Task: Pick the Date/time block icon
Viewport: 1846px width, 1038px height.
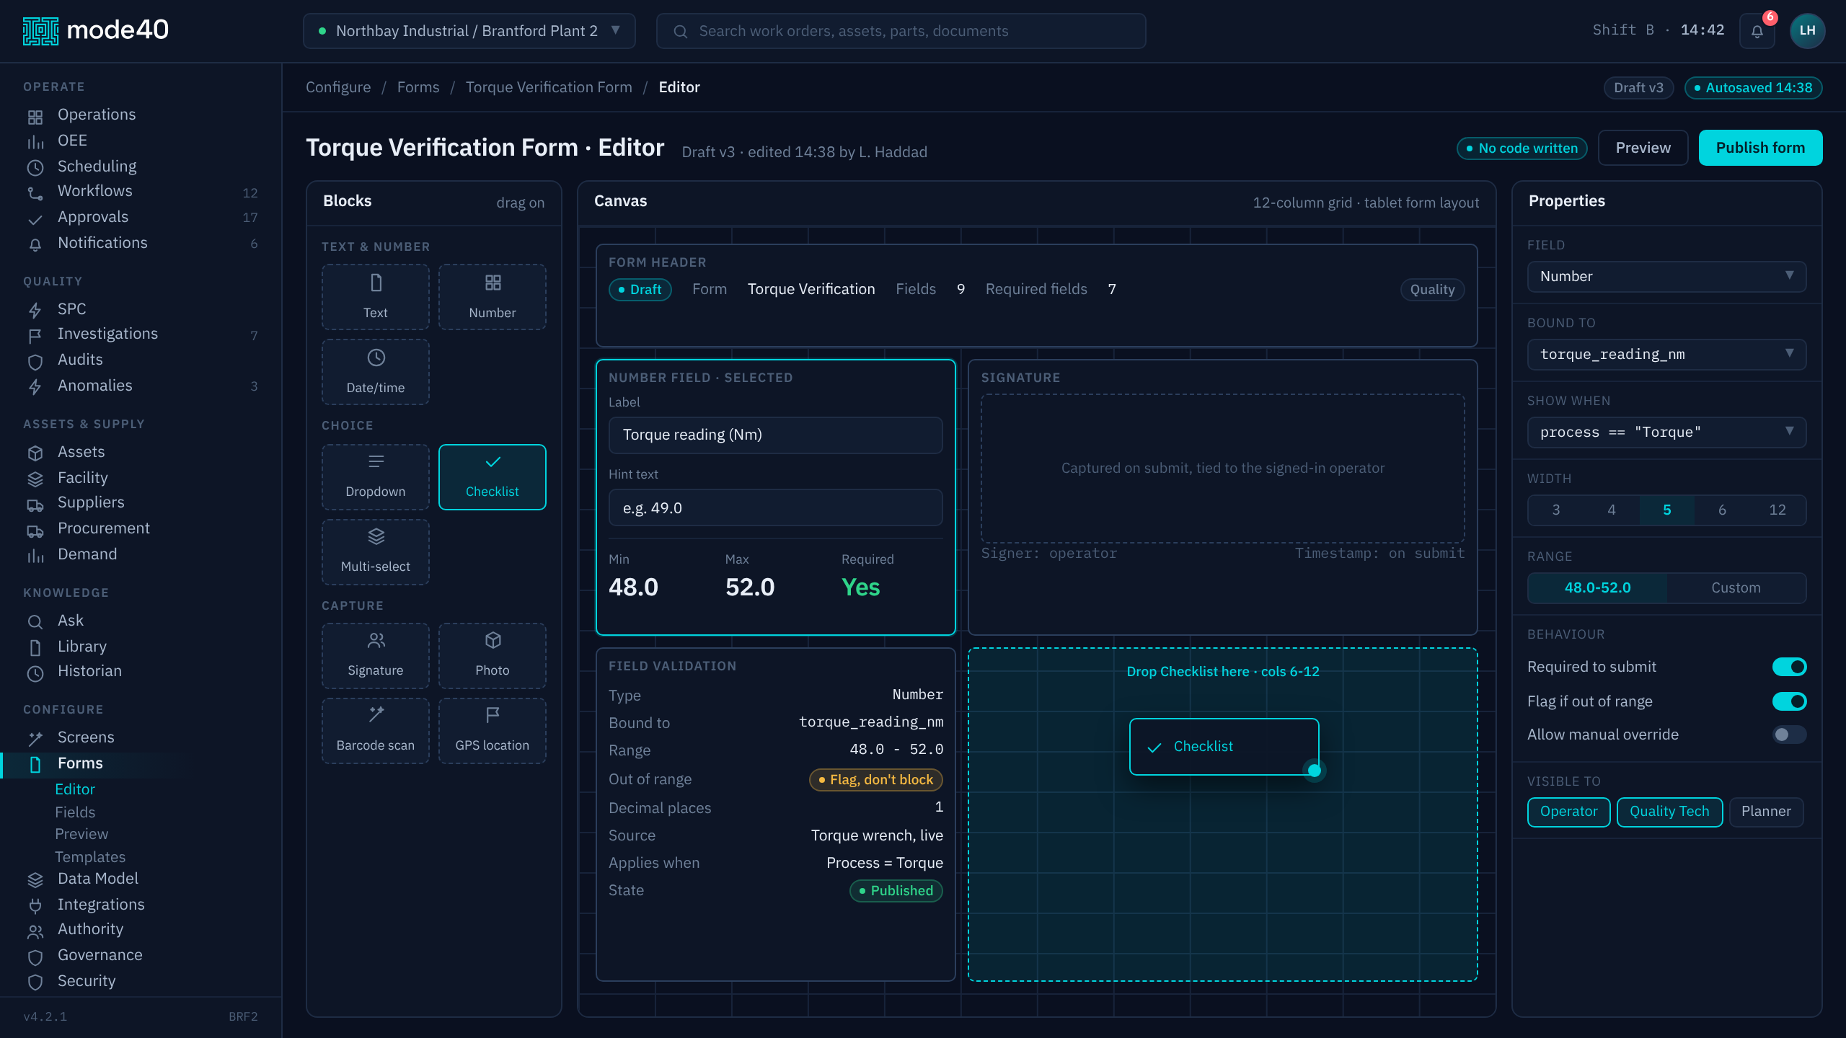Action: tap(376, 358)
